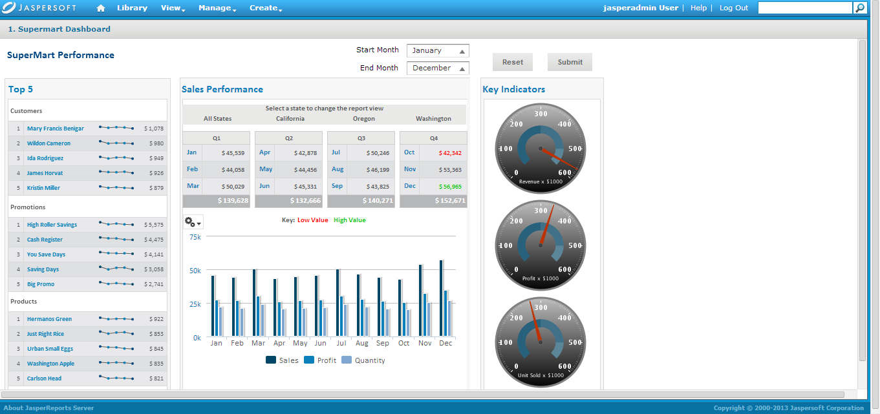Screen dimensions: 880x414
Task: Open the Just Right Rice product
Action: pos(45,334)
